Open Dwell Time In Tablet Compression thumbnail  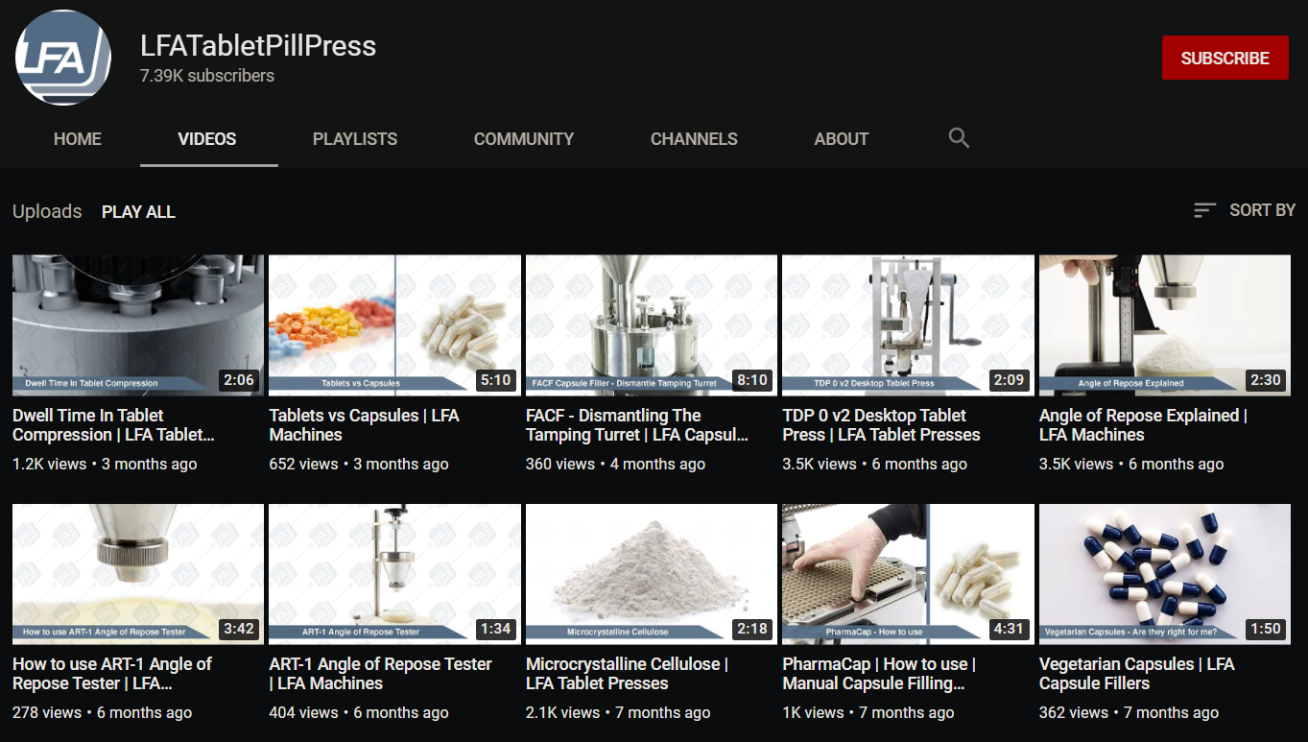coord(138,325)
